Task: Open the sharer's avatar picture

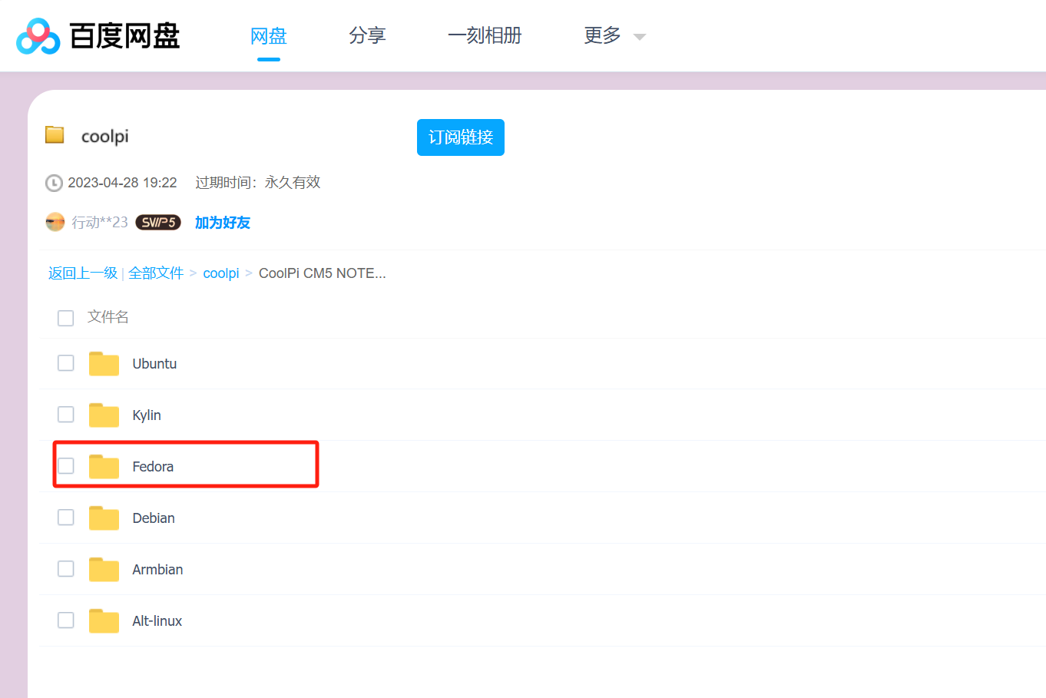Action: pyautogui.click(x=55, y=222)
